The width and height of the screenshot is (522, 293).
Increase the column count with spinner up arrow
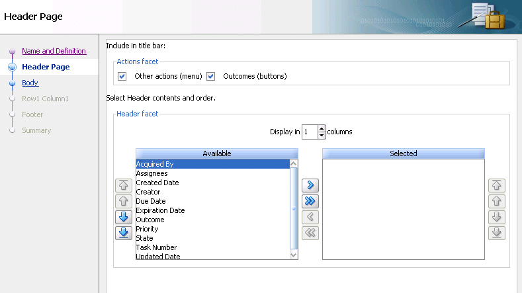click(x=322, y=128)
